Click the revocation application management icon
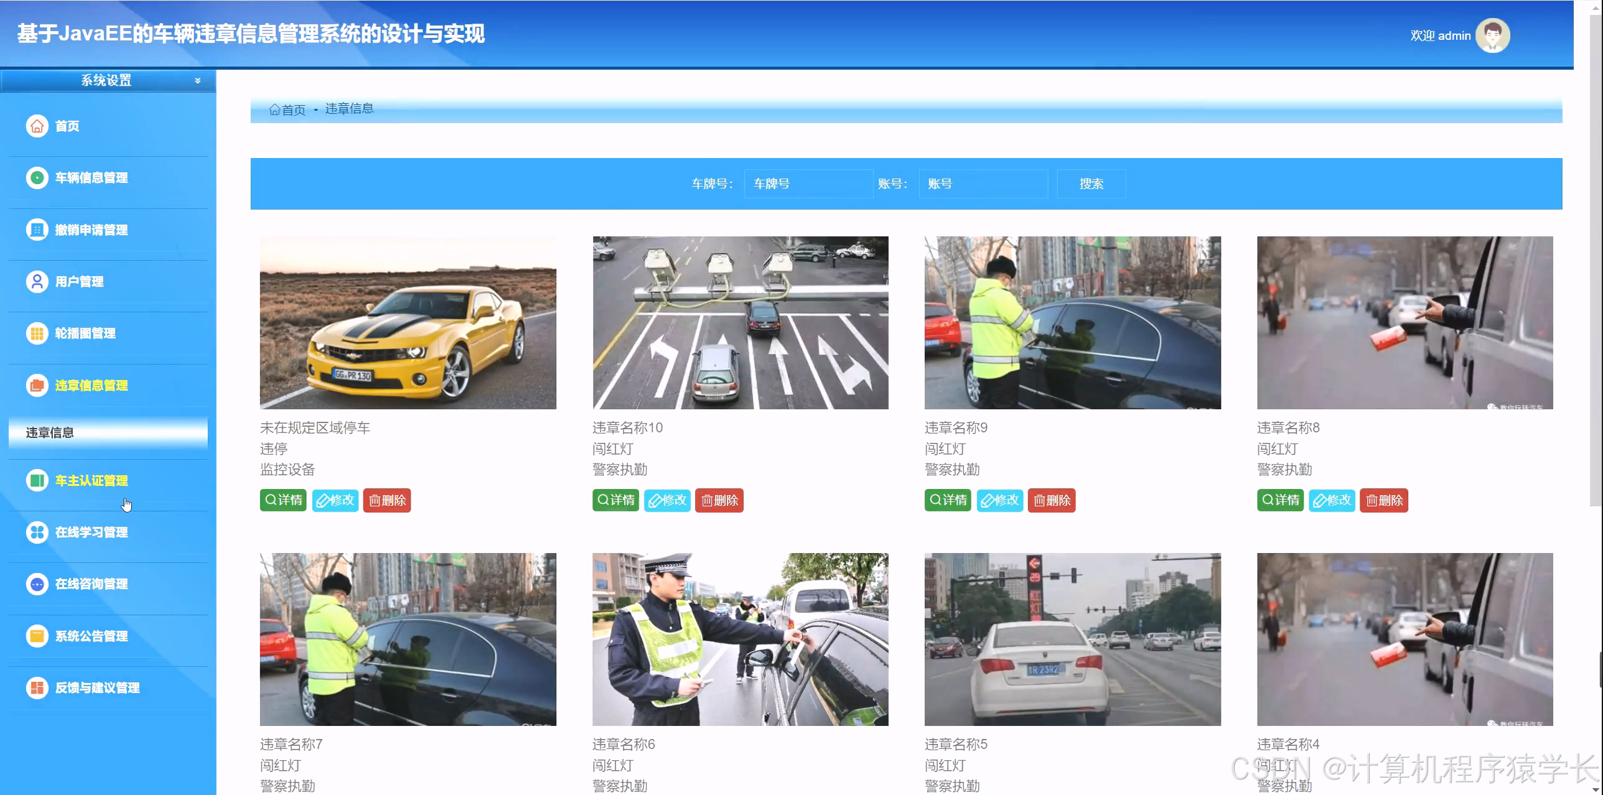Screen dimensions: 1603x795 [37, 230]
